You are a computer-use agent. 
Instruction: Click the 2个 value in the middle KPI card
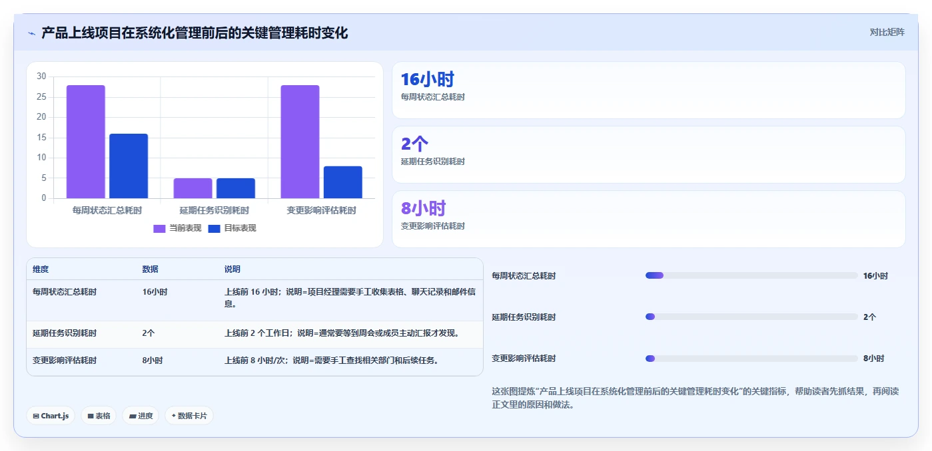click(x=414, y=144)
